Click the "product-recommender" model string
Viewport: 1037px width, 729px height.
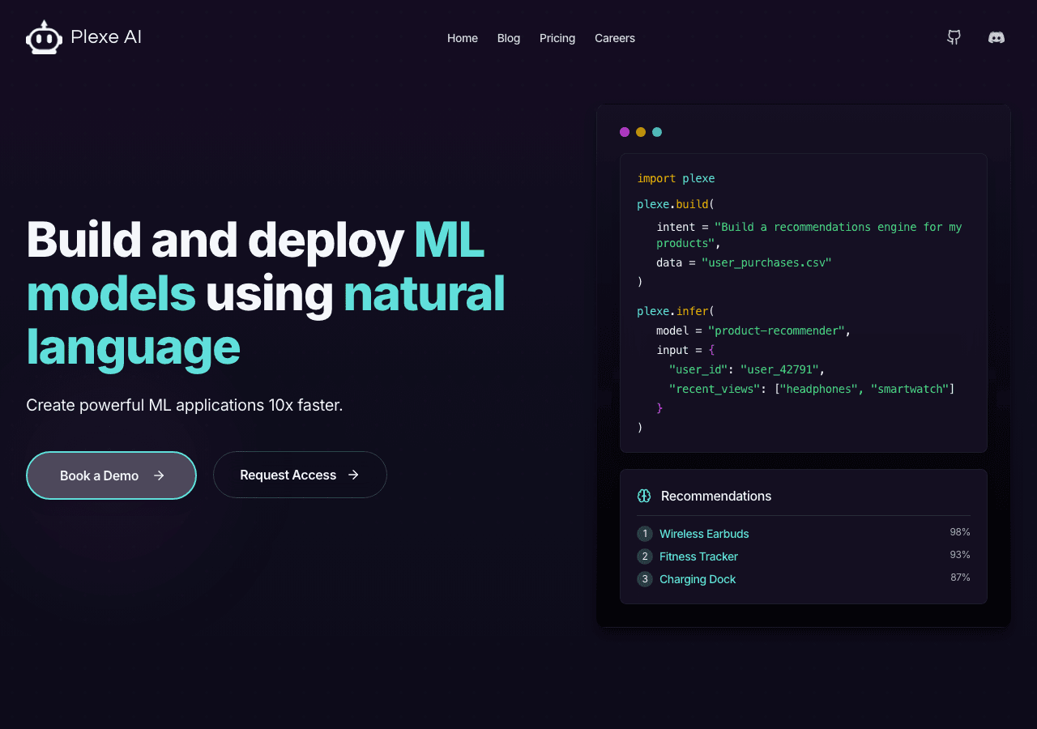pyautogui.click(x=776, y=330)
